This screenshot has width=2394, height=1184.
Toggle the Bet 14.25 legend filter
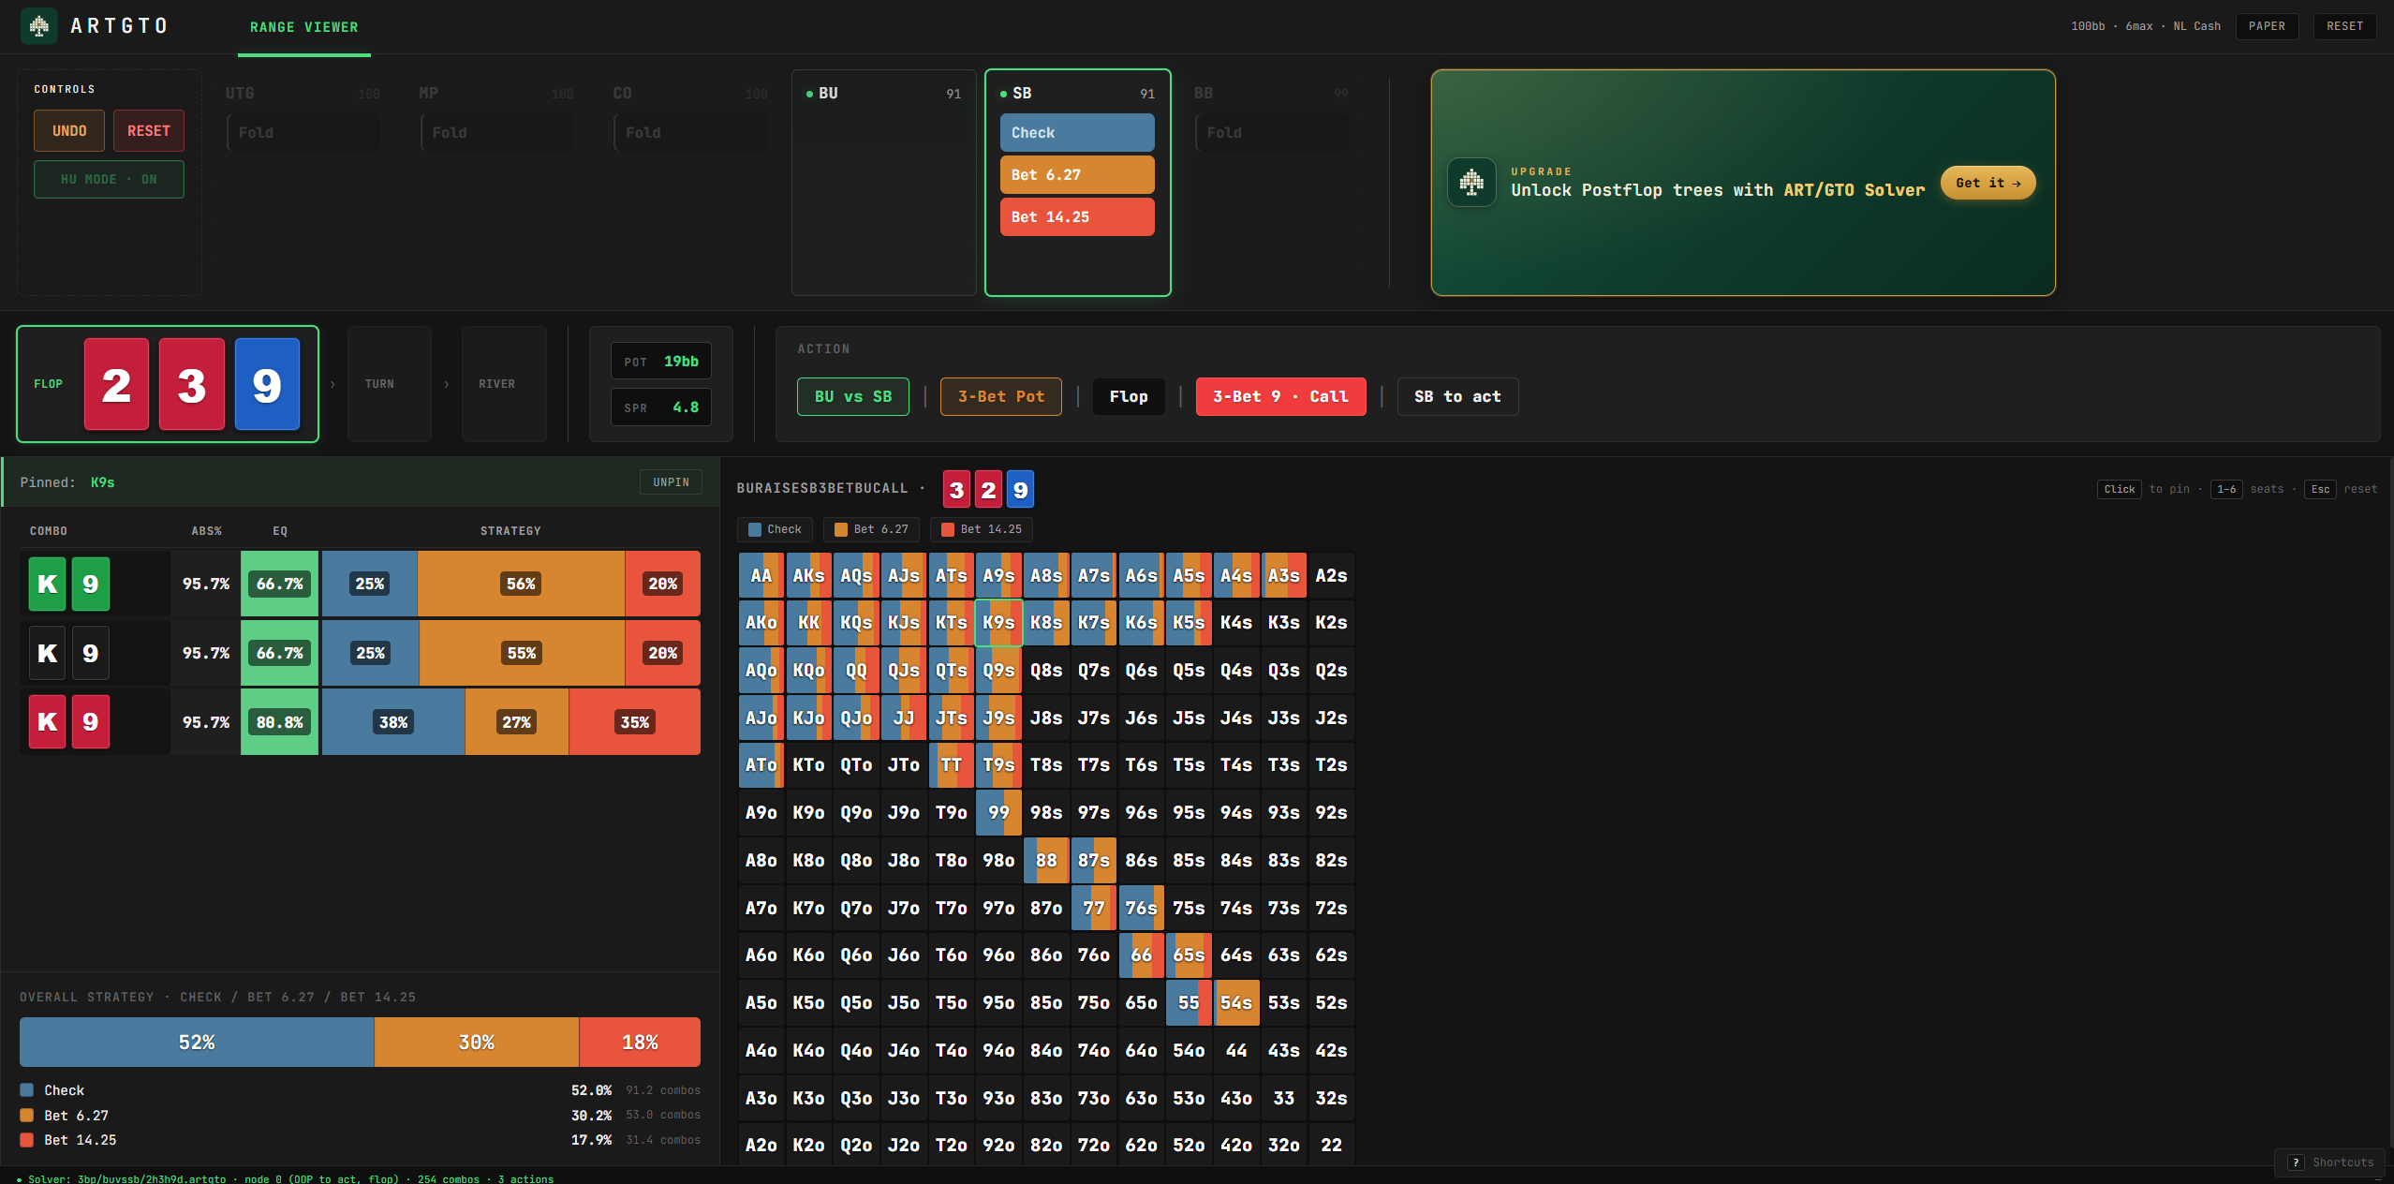pos(982,529)
